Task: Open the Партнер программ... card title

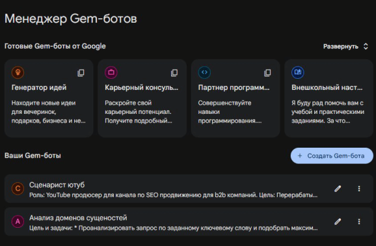Action: [x=234, y=87]
